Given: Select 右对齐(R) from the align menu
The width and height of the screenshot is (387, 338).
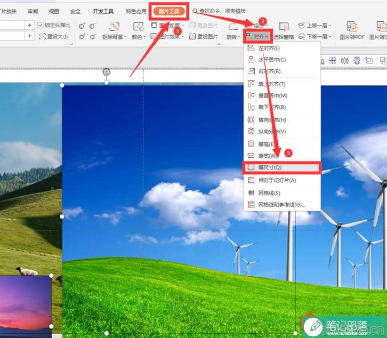Looking at the screenshot, I should coord(282,71).
